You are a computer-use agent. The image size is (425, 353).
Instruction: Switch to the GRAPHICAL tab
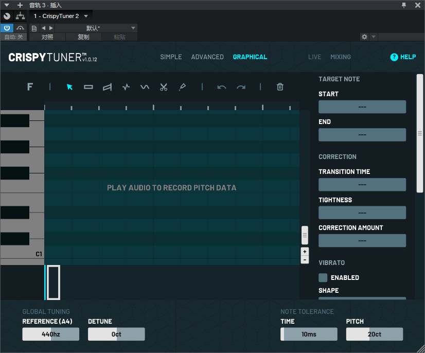(250, 57)
